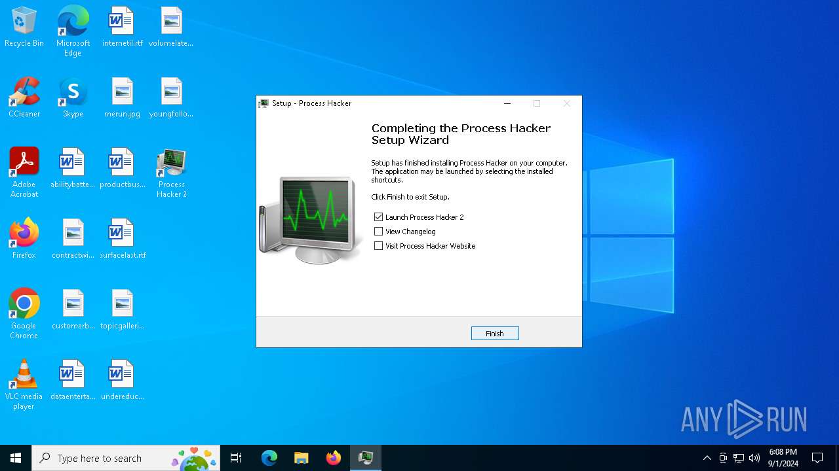Image resolution: width=839 pixels, height=471 pixels.
Task: Check Visit Process Hacker Website checkbox
Action: (378, 245)
